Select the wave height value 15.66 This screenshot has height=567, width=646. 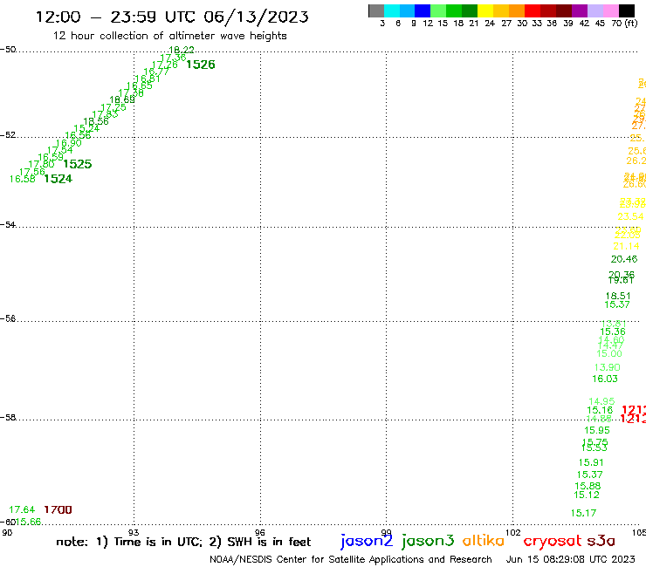[29, 522]
